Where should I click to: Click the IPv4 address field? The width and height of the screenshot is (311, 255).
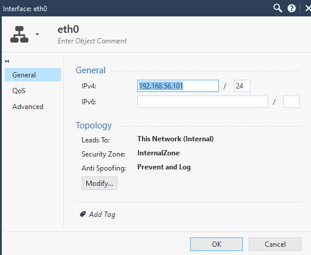[x=178, y=86]
